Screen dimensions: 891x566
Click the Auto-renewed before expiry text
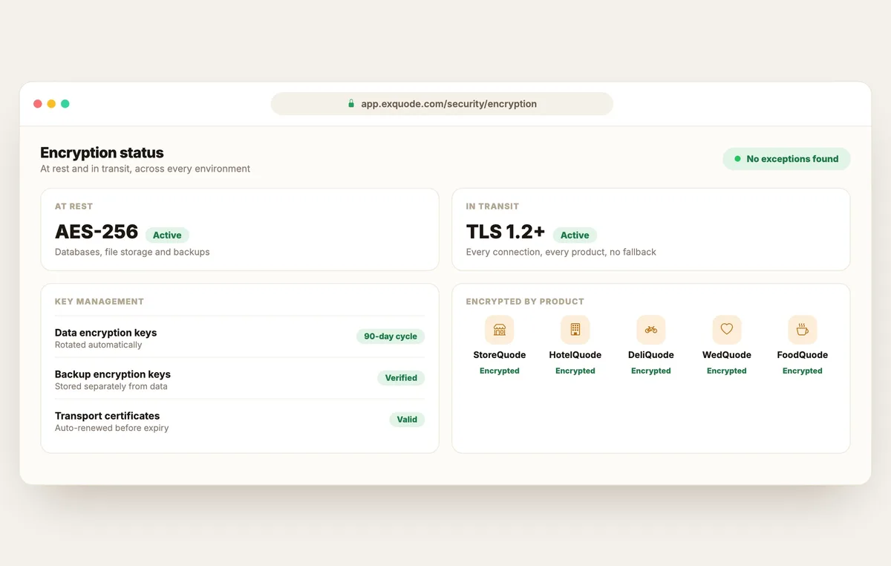111,428
